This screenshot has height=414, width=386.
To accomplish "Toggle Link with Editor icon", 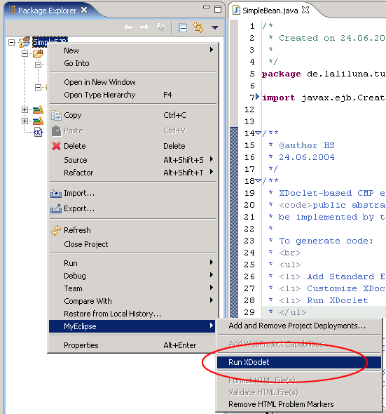I will click(x=198, y=27).
